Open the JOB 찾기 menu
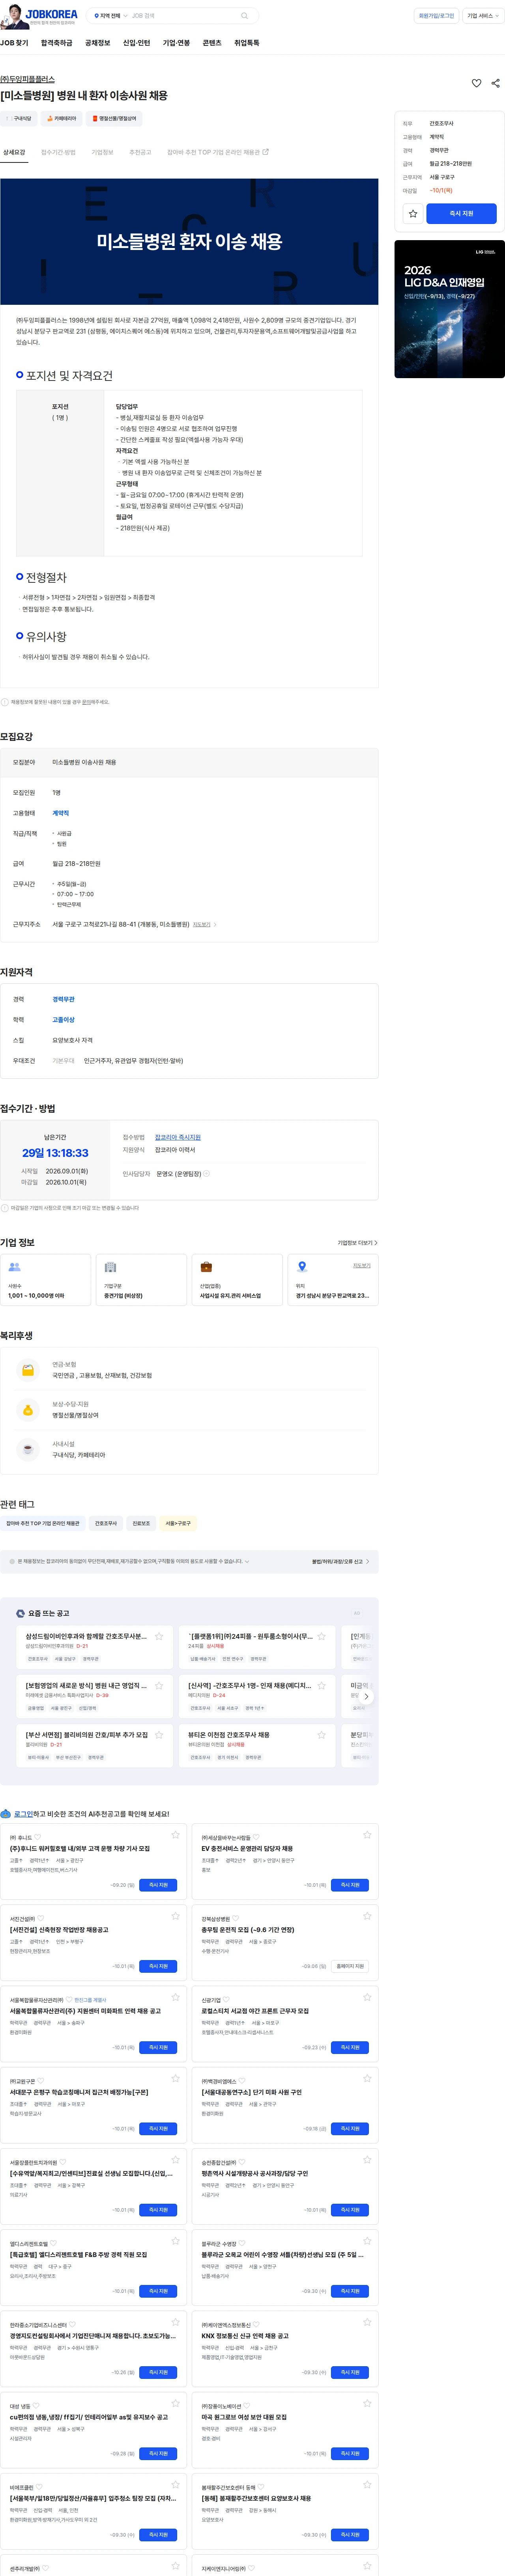Viewport: 505px width, 2576px height. 14,43
